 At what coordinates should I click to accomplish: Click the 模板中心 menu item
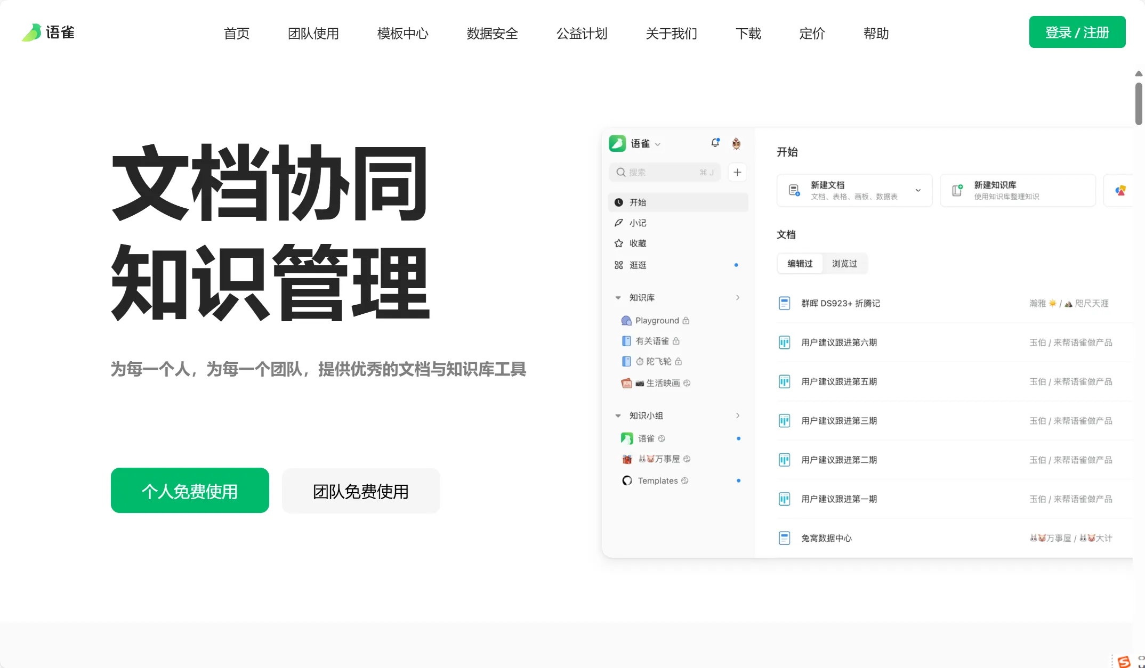click(402, 32)
